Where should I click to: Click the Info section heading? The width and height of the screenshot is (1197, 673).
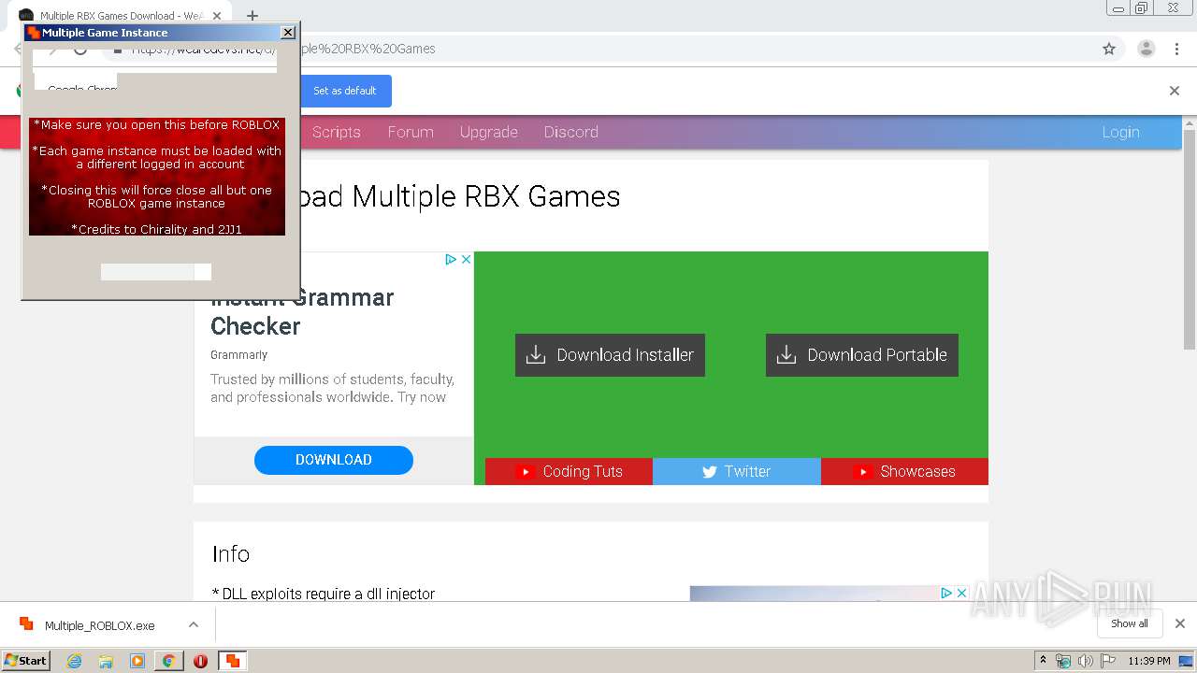coord(230,553)
